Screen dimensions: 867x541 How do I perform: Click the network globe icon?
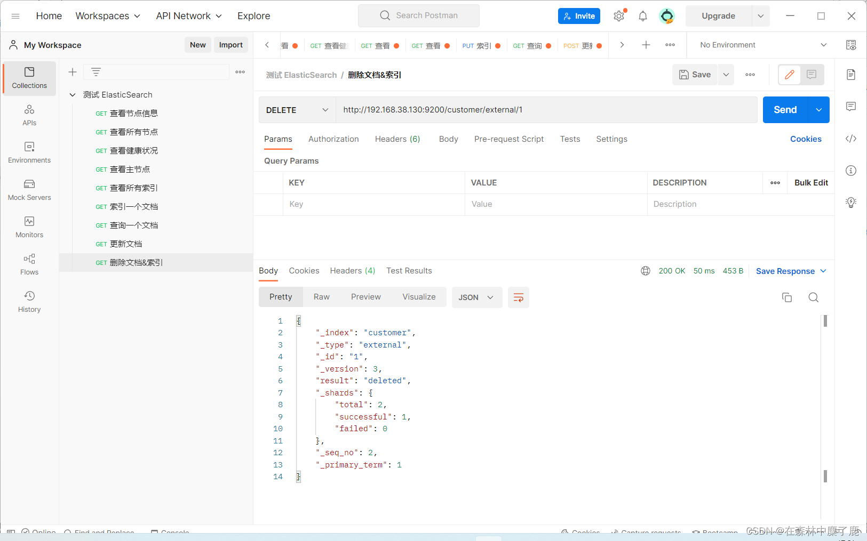coord(646,271)
